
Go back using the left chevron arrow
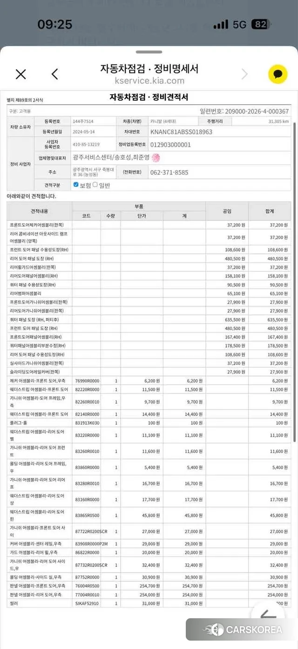pyautogui.click(x=55, y=74)
